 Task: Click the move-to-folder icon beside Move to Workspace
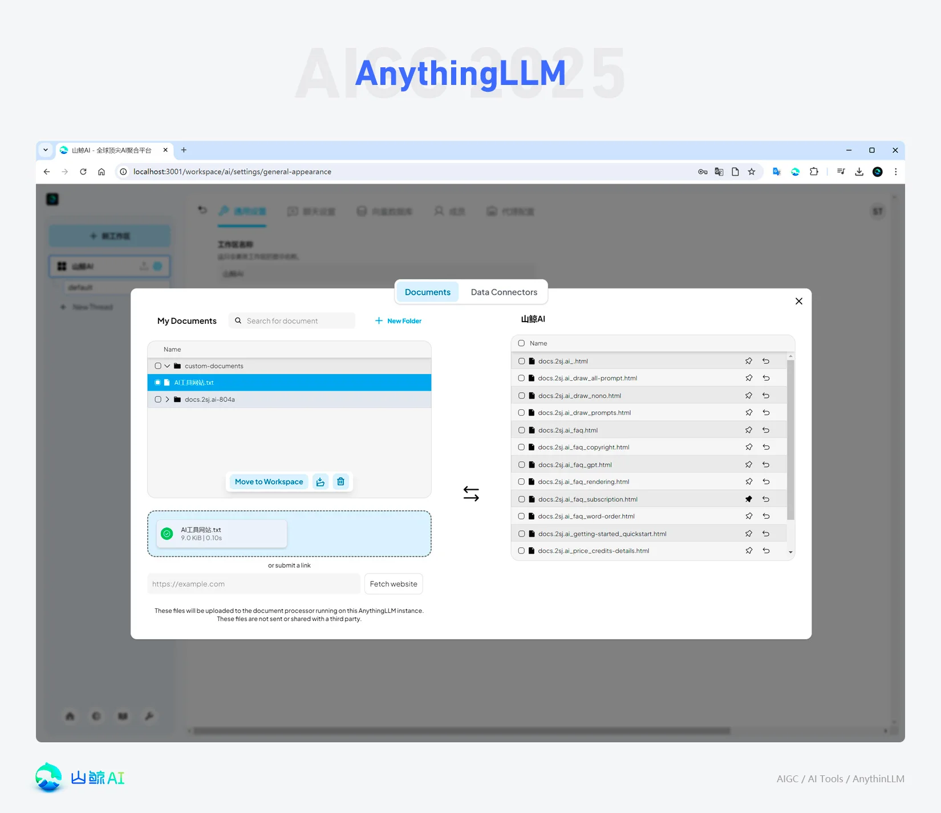(x=321, y=482)
